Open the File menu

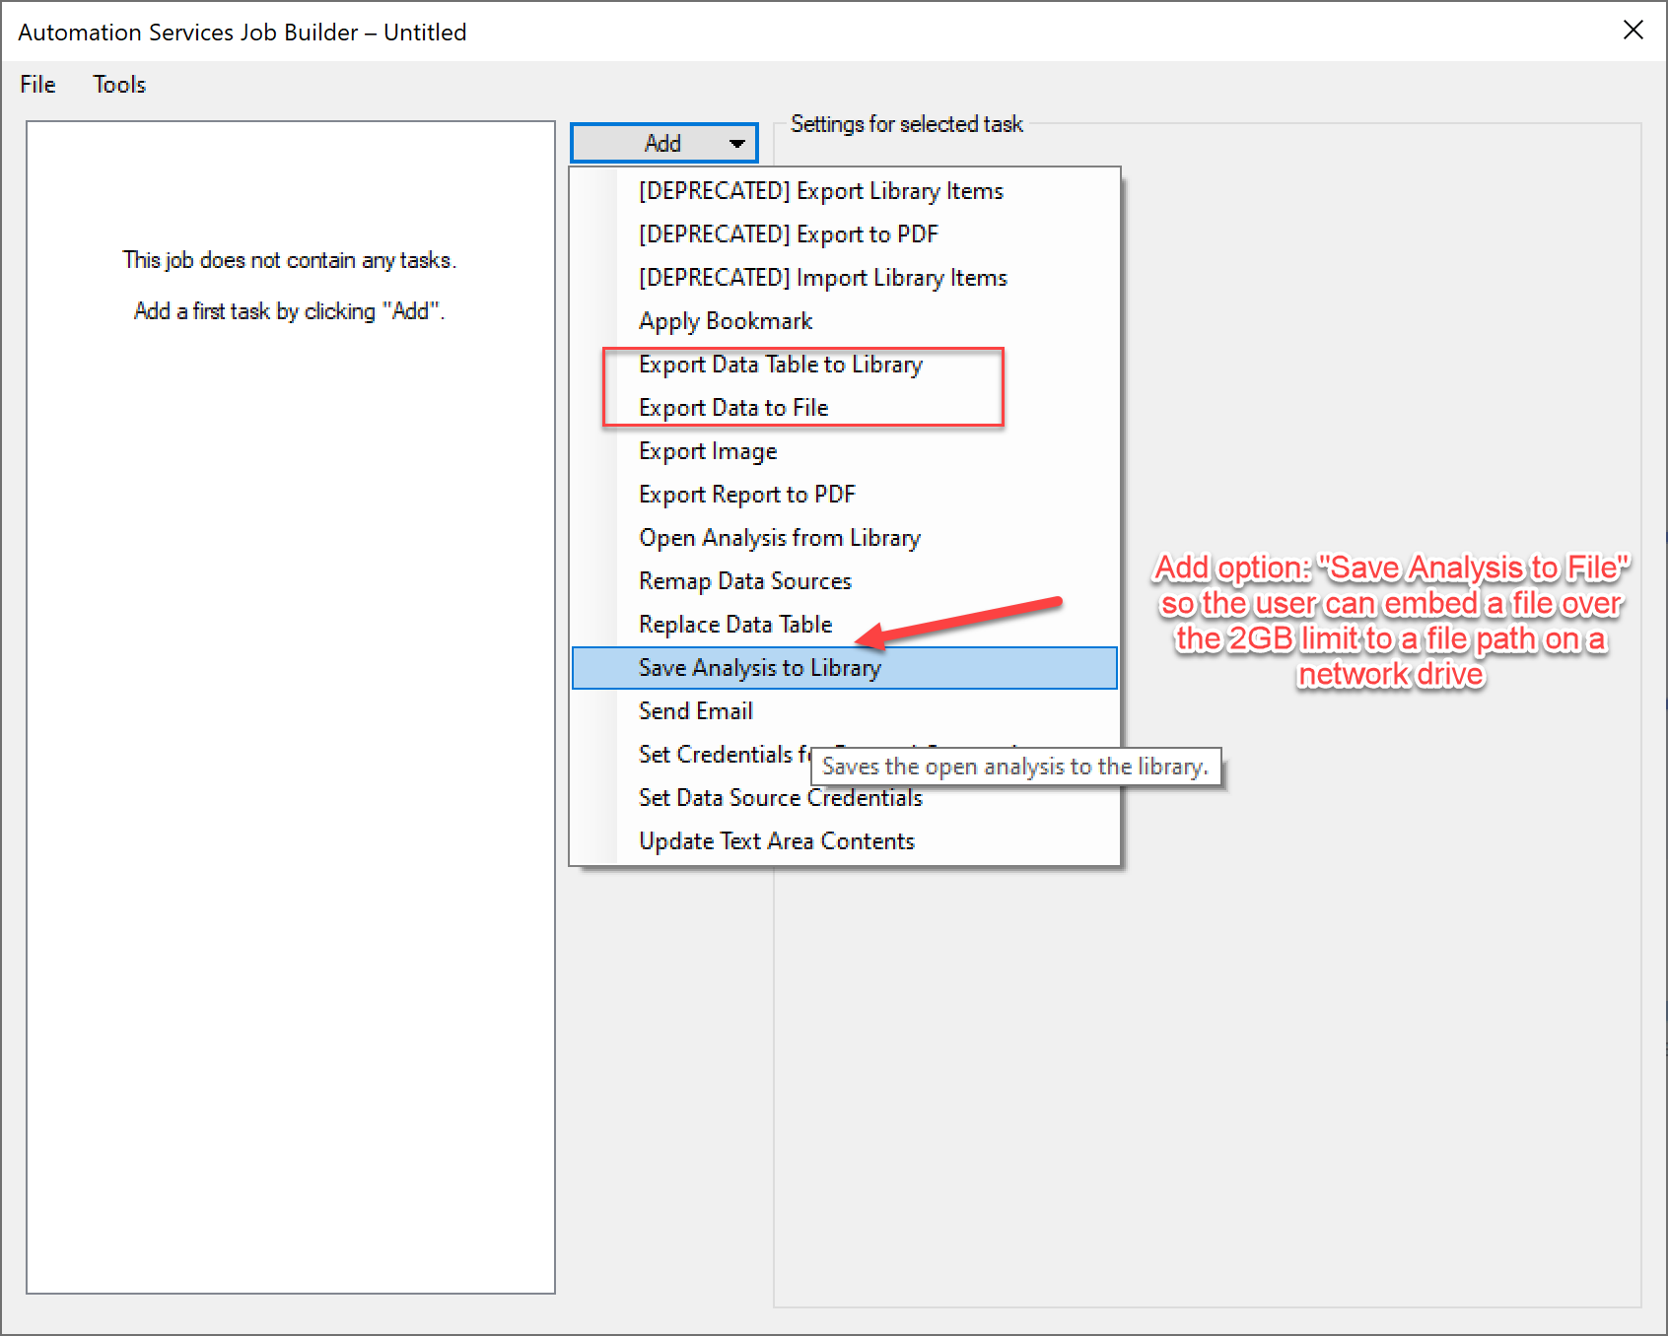(x=37, y=85)
